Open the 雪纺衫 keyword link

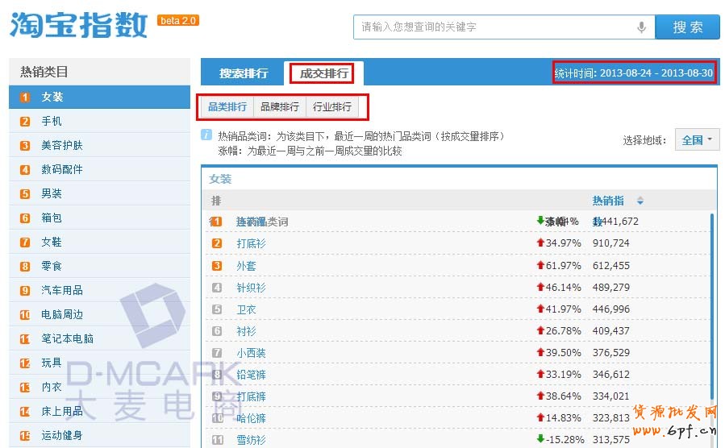(x=251, y=440)
